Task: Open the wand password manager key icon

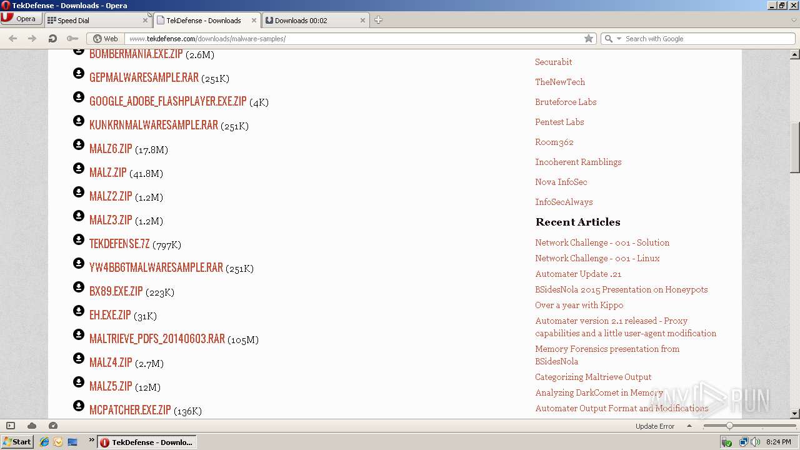Action: click(72, 39)
